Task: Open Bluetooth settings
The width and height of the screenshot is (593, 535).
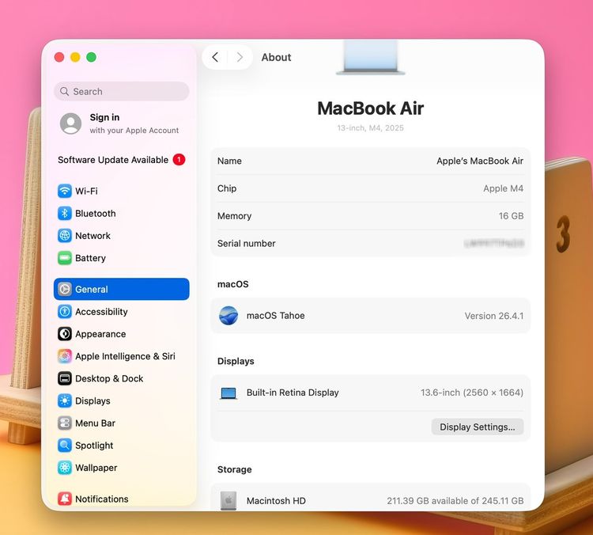Action: (x=122, y=213)
